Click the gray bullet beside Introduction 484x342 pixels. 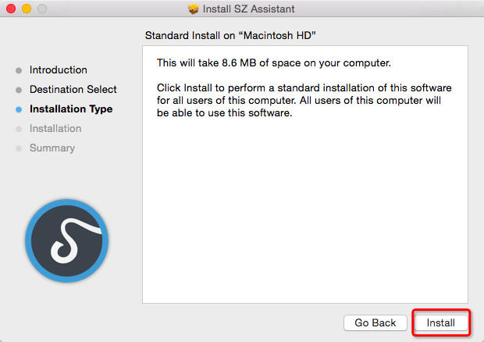tap(19, 71)
